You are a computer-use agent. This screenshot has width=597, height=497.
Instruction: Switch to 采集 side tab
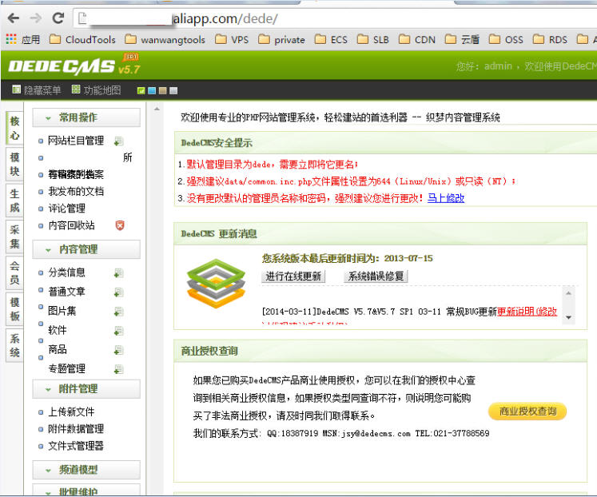14,237
